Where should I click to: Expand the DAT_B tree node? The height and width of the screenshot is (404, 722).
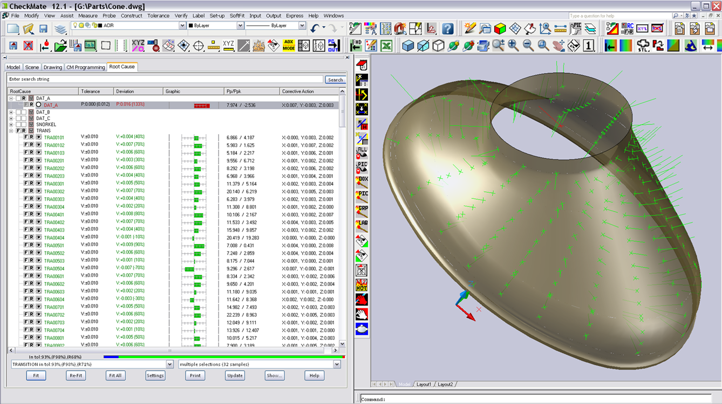click(x=11, y=112)
